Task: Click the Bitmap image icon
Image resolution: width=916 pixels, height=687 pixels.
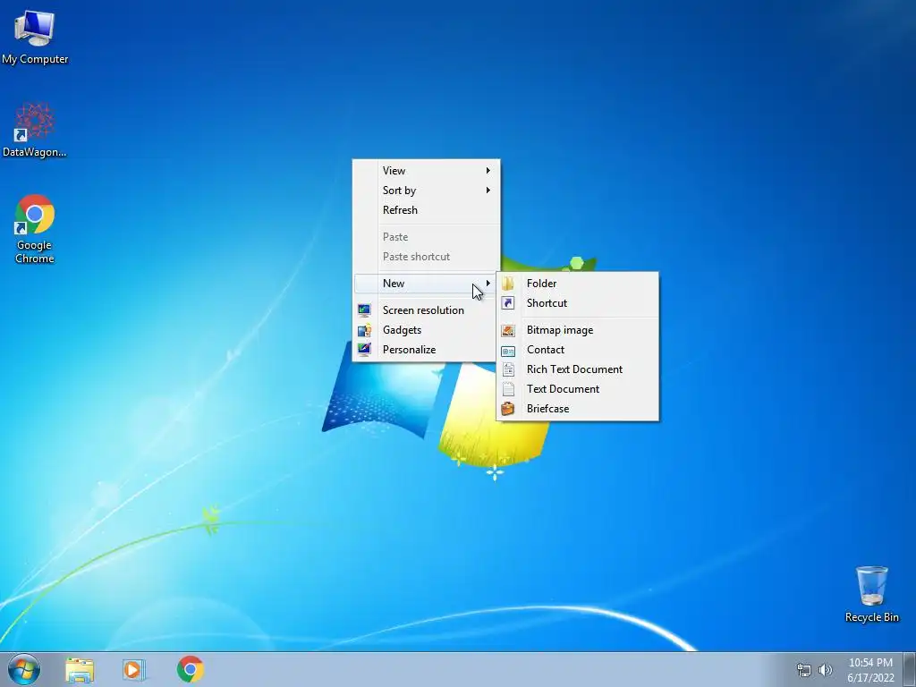Action: coord(508,330)
